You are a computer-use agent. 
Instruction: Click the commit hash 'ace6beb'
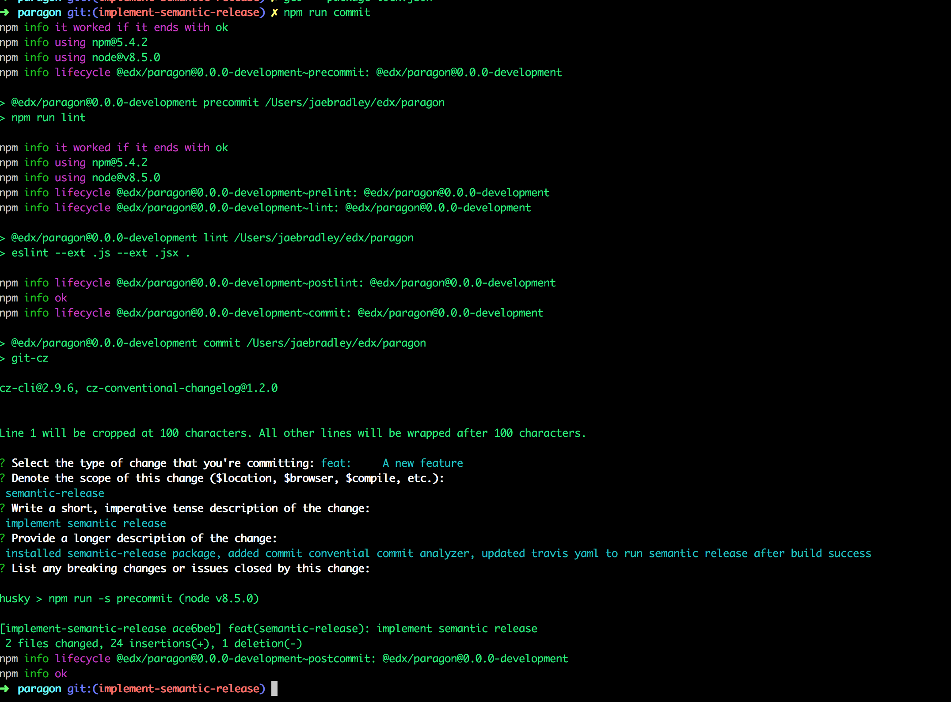point(194,629)
